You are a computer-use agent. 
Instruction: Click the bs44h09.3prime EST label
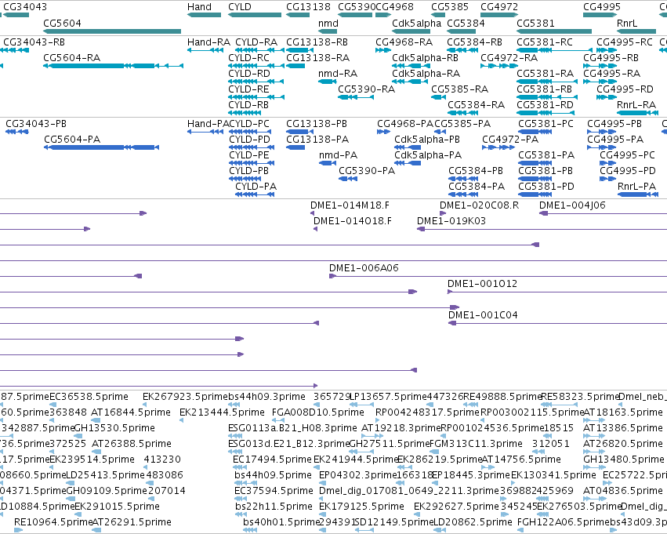click(266, 397)
